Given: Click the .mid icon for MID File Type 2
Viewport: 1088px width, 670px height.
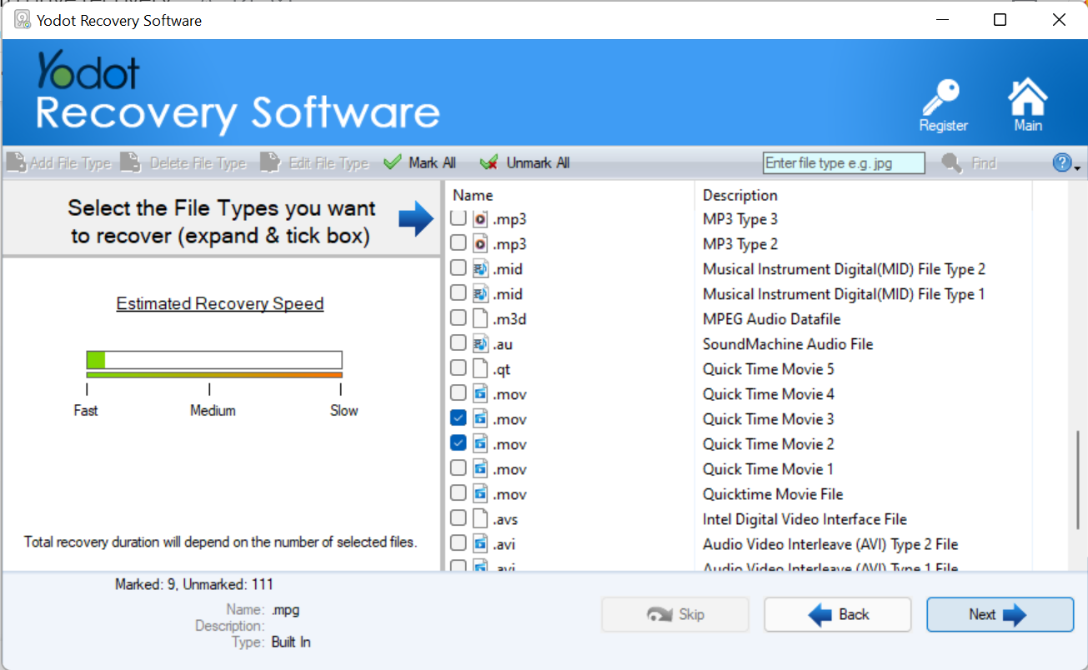Looking at the screenshot, I should (479, 269).
